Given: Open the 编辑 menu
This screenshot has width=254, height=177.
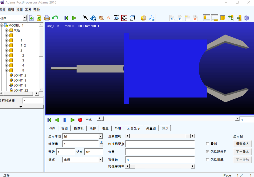Looking at the screenshot, I should [x=11, y=9].
